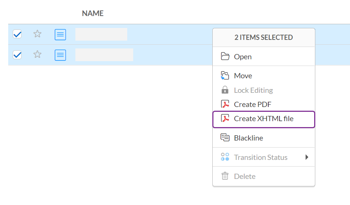Uncheck the second selected row checkbox

click(x=17, y=55)
